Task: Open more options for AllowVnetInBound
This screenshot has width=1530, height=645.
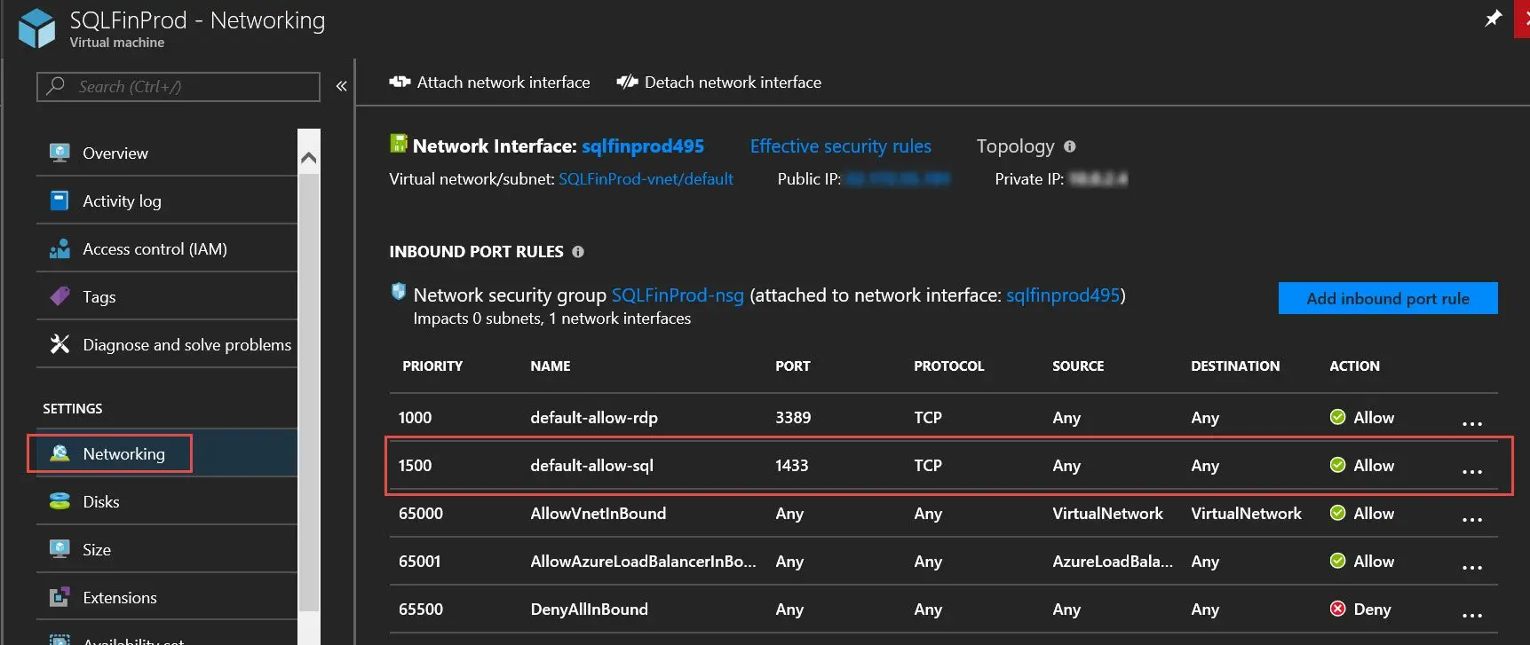Action: point(1472,519)
